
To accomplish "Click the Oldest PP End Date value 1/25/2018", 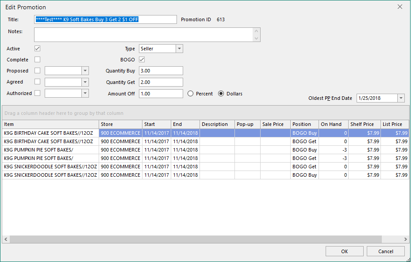I will [369, 98].
